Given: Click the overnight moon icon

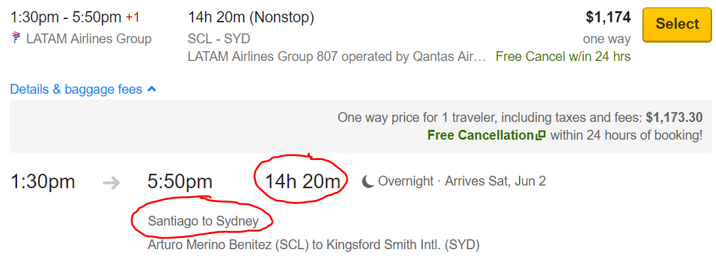Looking at the screenshot, I should tap(368, 182).
